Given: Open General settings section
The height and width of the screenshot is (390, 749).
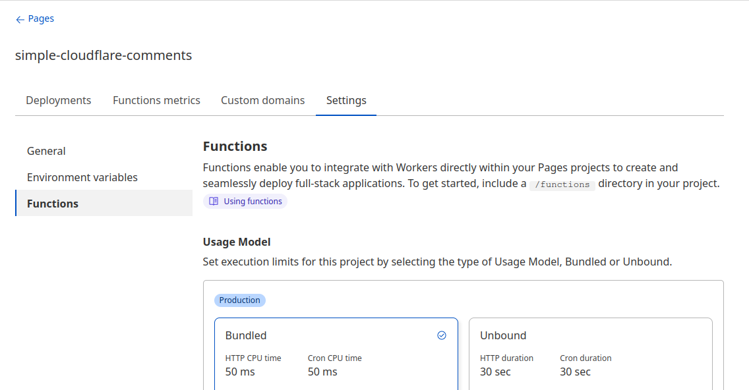Looking at the screenshot, I should 46,151.
